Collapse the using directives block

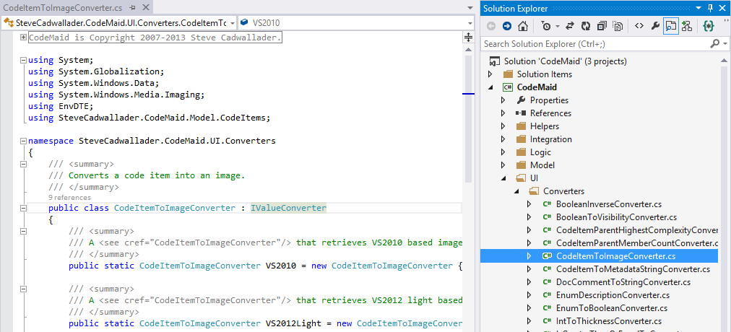[x=23, y=60]
